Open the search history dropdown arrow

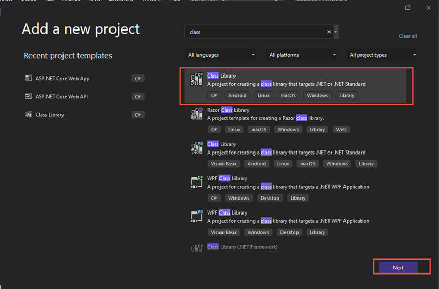tap(336, 32)
